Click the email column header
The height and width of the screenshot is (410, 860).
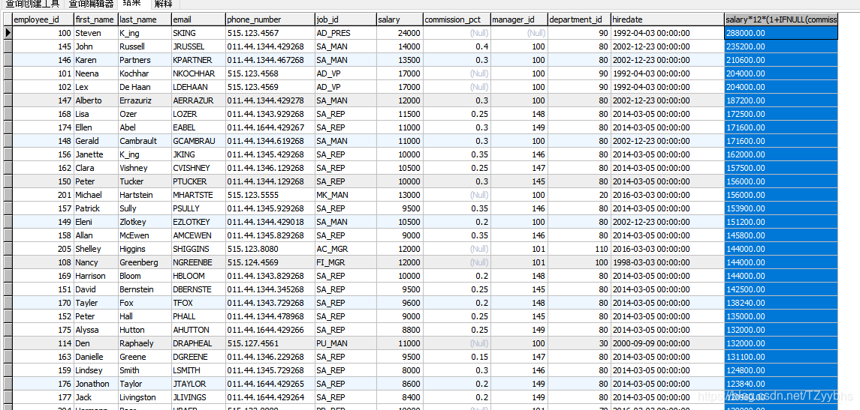198,19
